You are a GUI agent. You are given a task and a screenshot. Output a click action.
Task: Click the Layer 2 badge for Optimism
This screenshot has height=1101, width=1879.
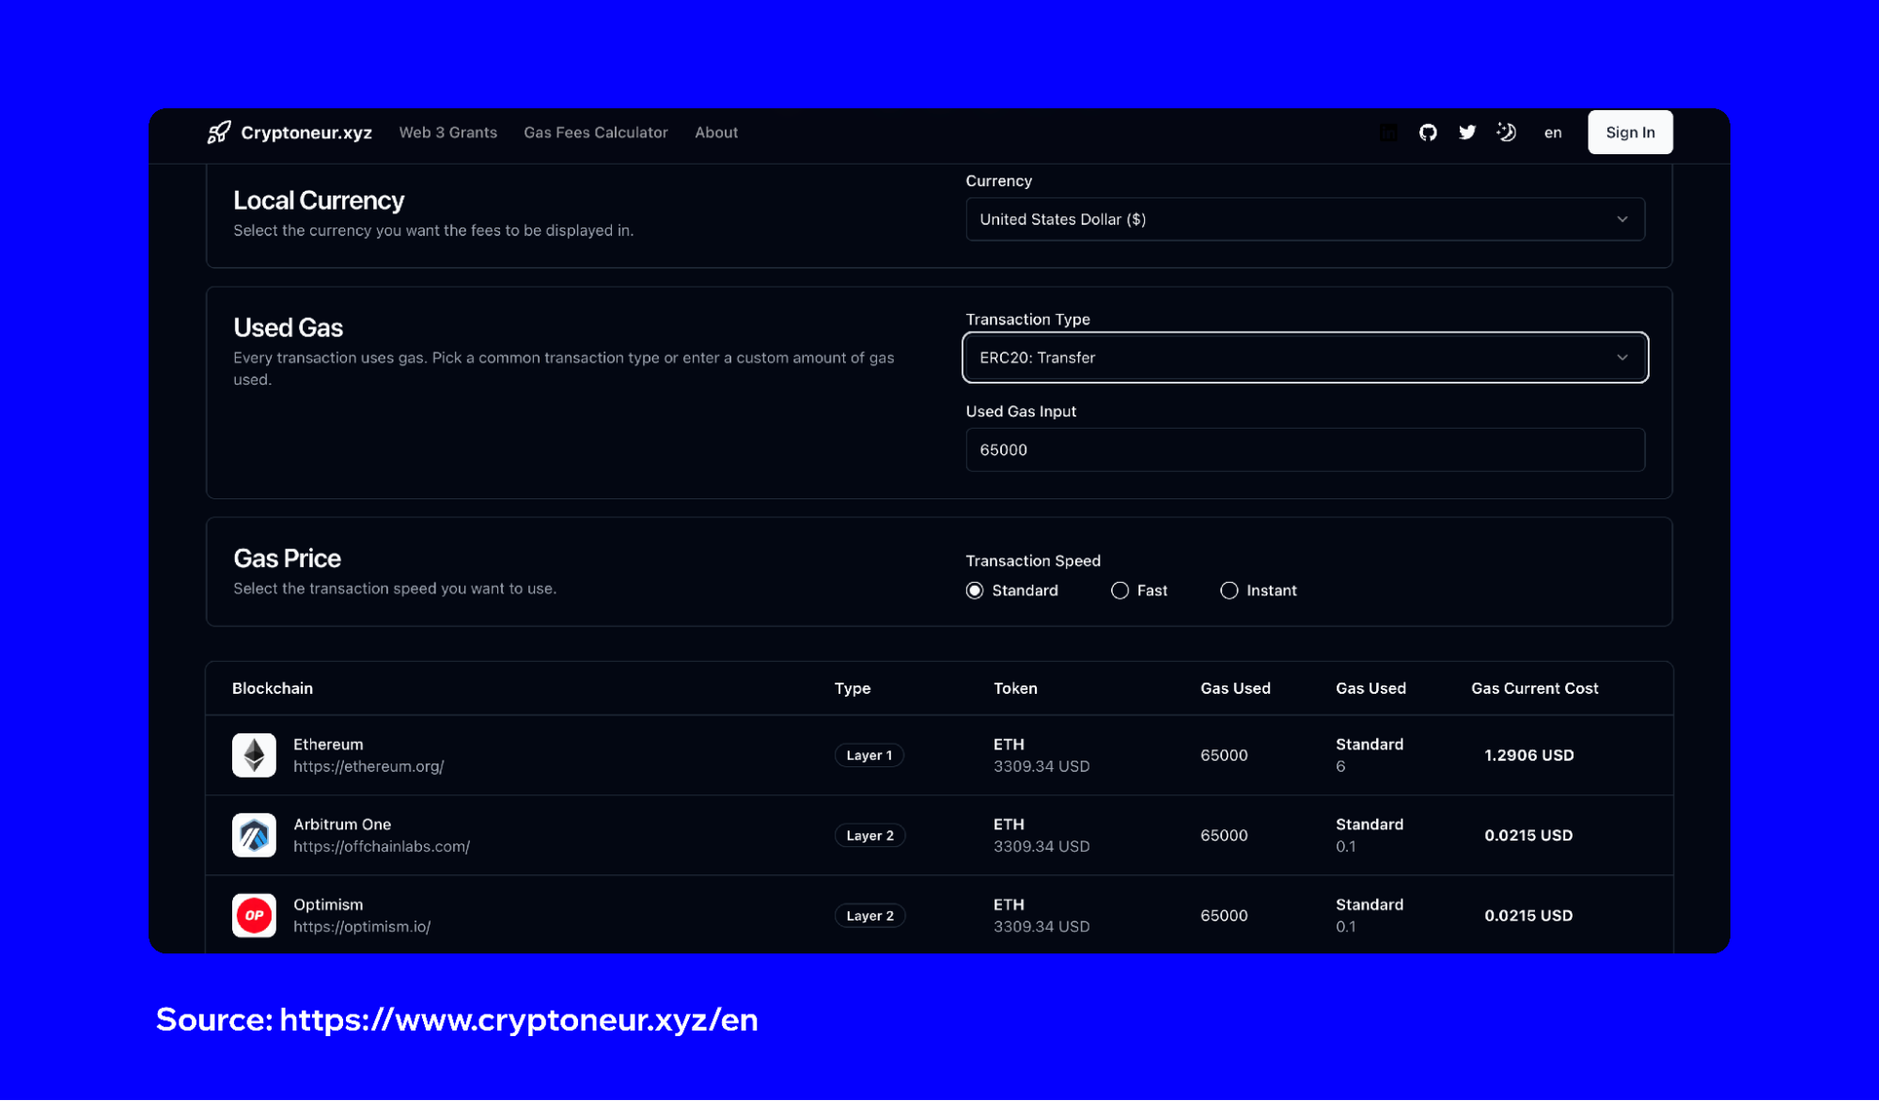[x=869, y=915]
